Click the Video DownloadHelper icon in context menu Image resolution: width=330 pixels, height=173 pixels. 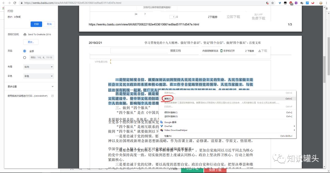(x=162, y=130)
